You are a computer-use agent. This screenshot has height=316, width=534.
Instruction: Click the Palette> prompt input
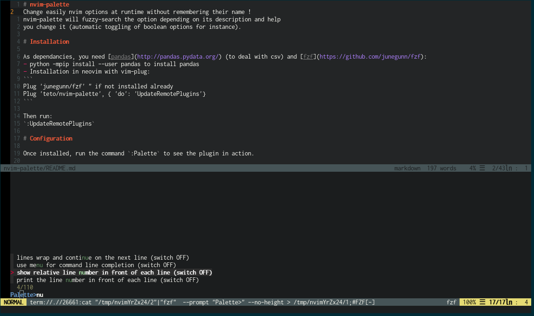pyautogui.click(x=27, y=295)
